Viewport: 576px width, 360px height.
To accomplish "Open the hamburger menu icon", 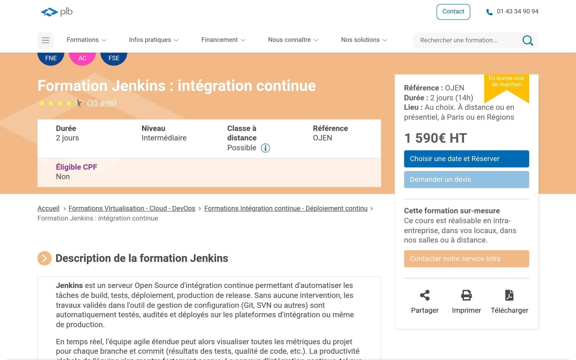I will pyautogui.click(x=46, y=40).
